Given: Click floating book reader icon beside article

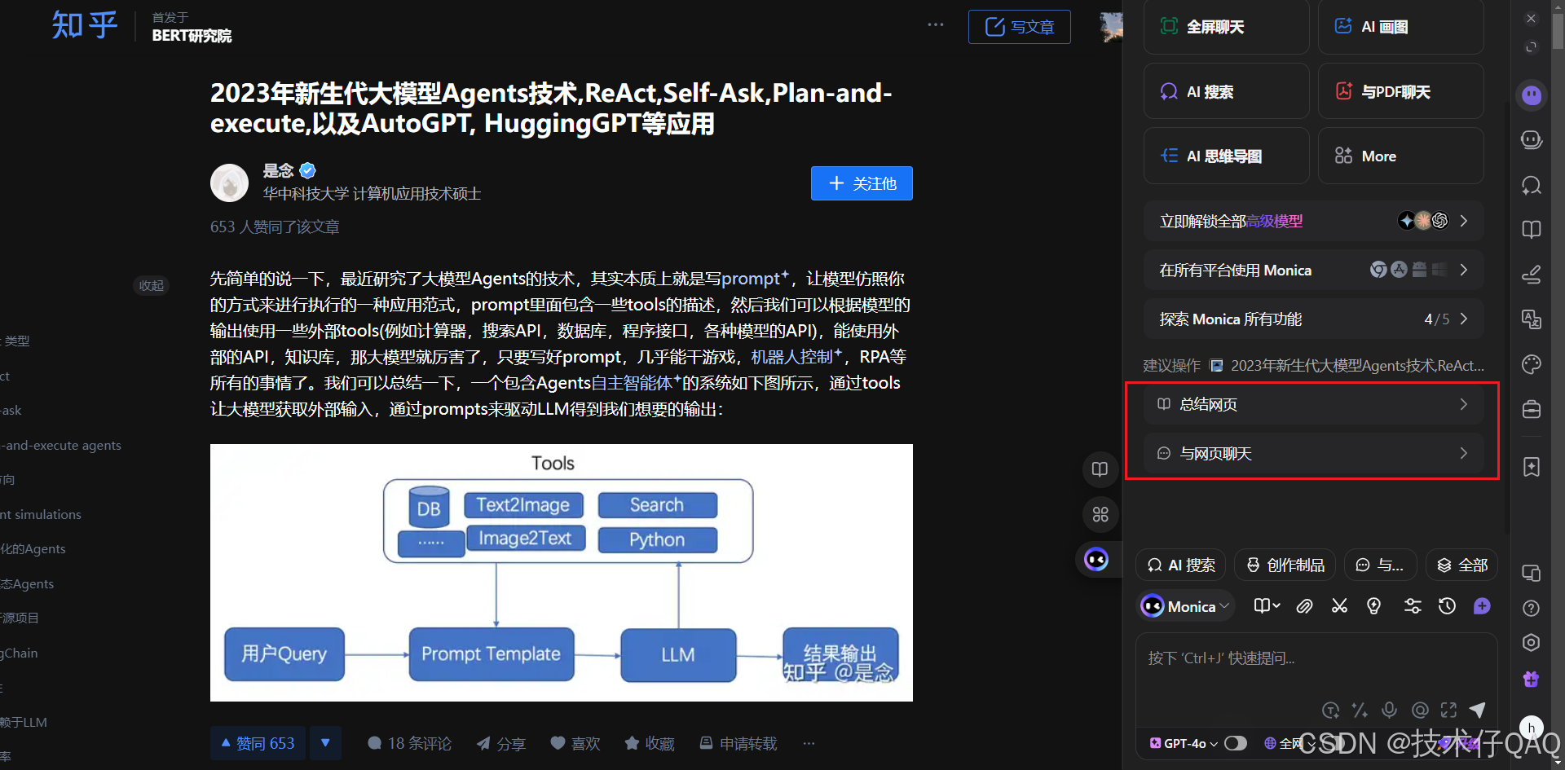Looking at the screenshot, I should click(x=1100, y=469).
